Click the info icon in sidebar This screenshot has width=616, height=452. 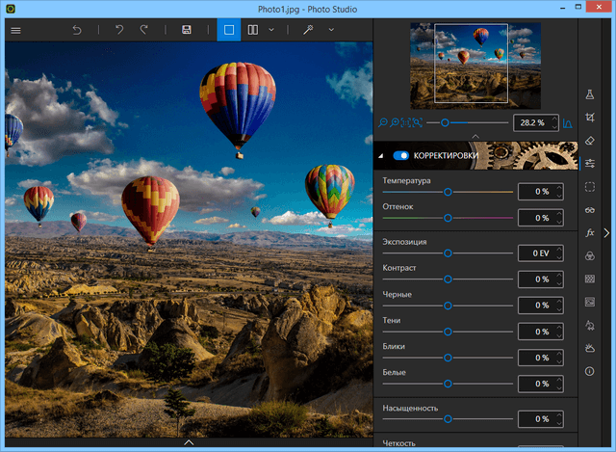point(590,372)
